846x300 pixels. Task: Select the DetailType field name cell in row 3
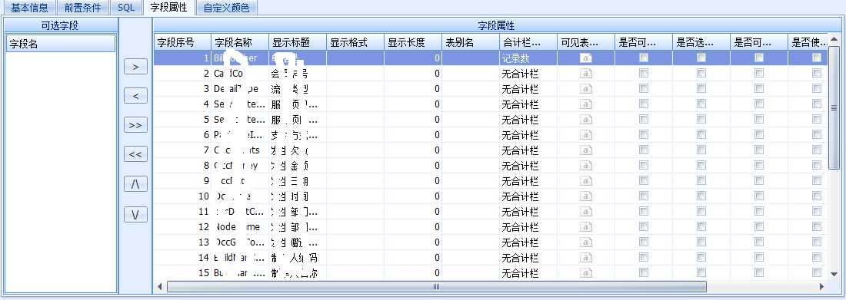coord(239,89)
